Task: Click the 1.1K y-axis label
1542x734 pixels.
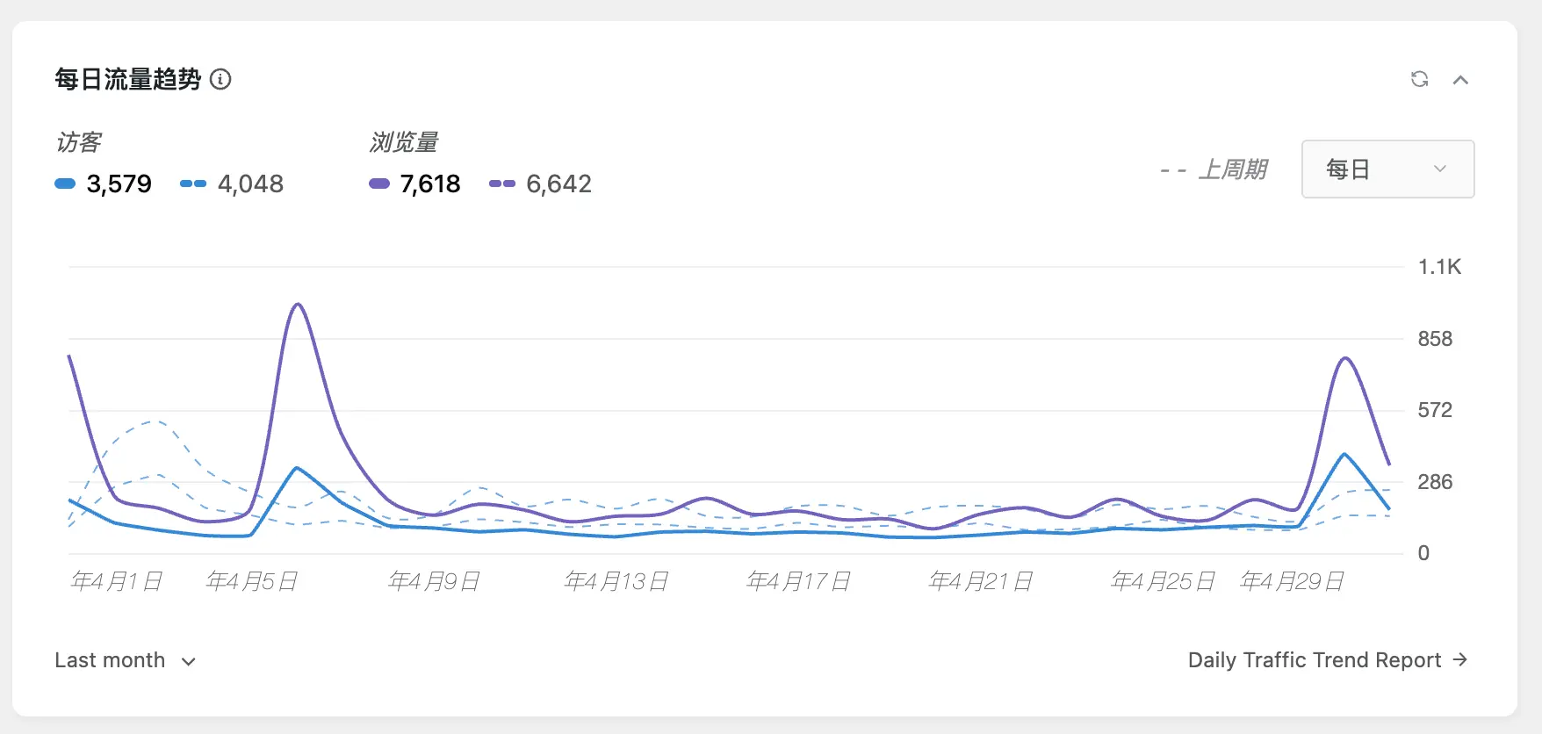Action: [1440, 267]
